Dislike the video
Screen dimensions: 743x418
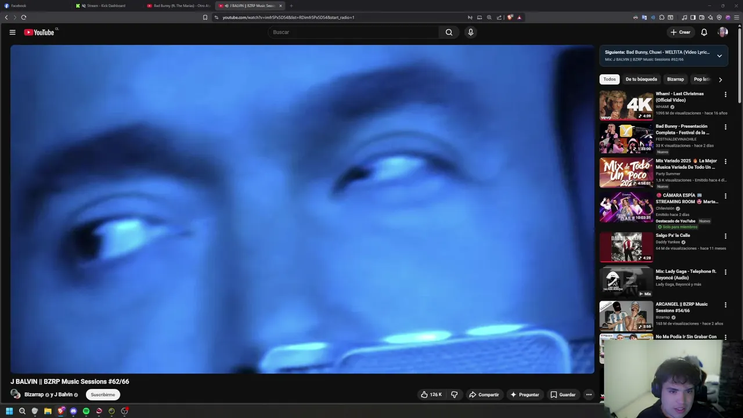coord(454,394)
